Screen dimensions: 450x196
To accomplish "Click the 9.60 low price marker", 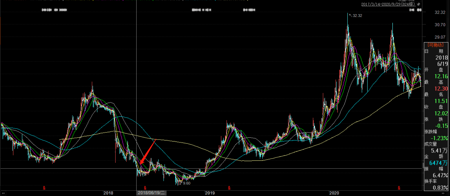I will [x=186, y=183].
